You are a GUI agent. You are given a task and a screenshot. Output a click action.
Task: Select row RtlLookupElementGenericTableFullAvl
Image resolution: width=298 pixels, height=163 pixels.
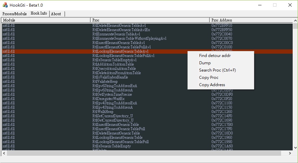147,56
